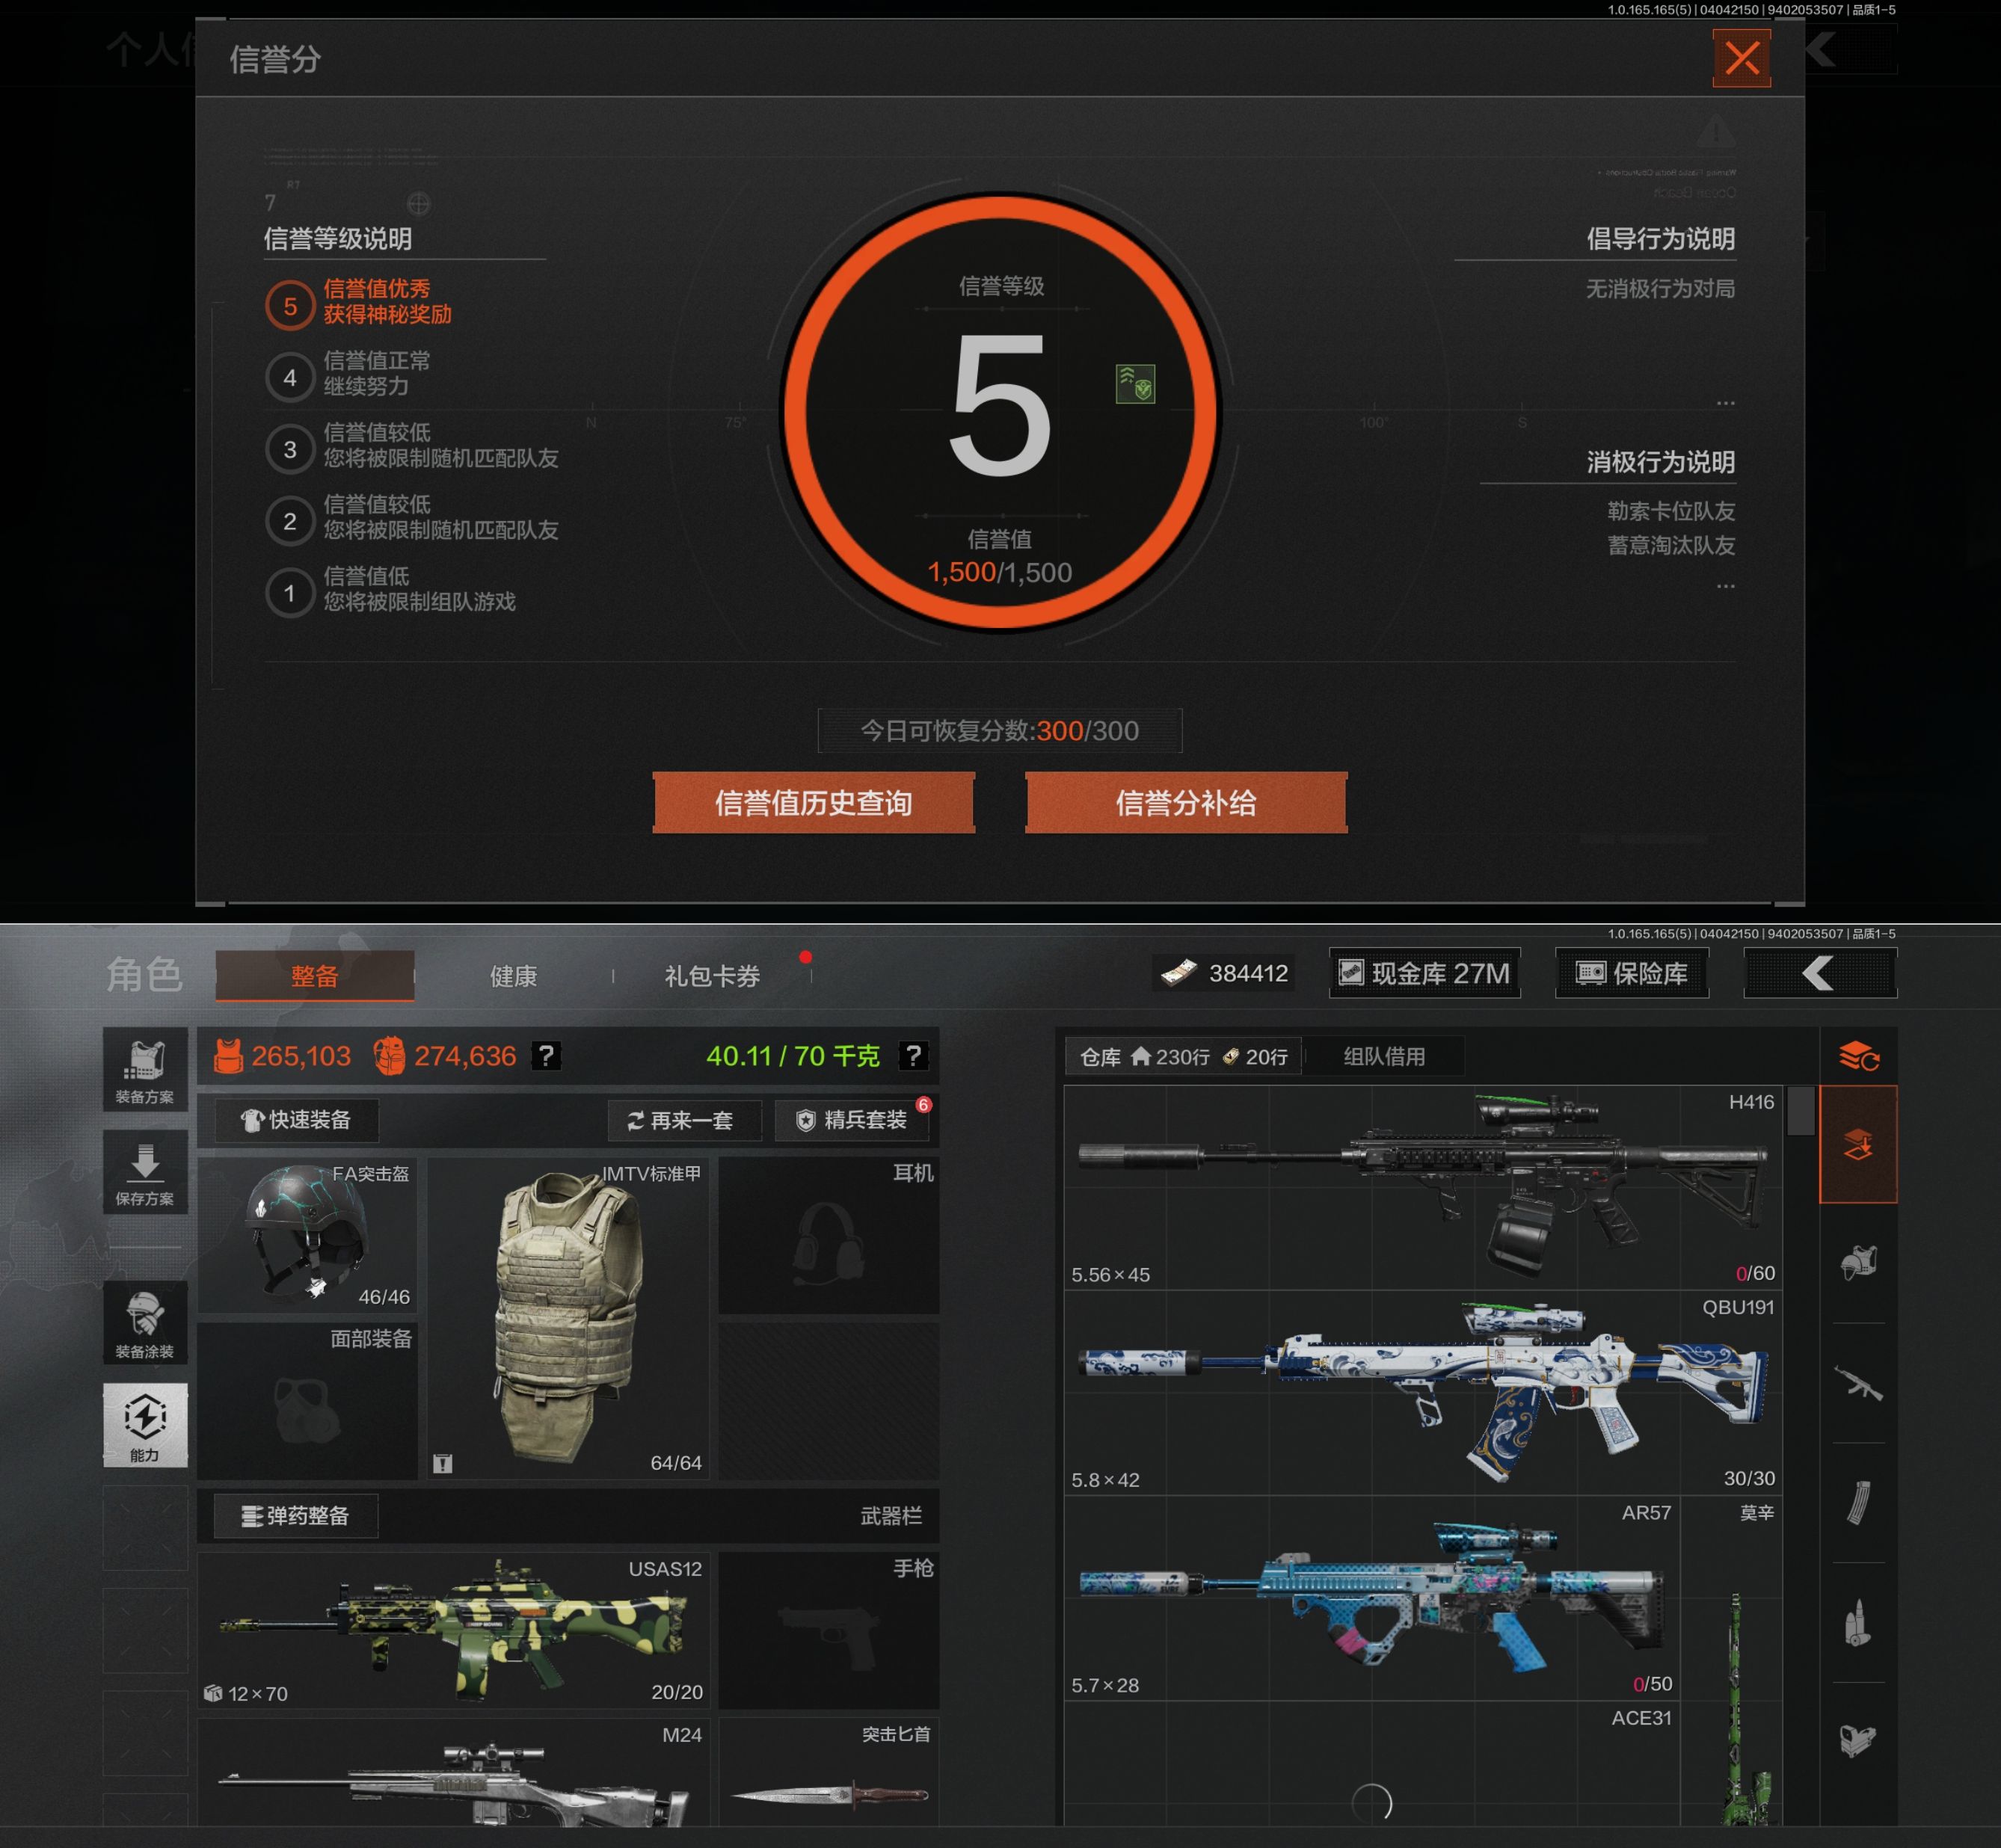Image resolution: width=2001 pixels, height=1848 pixels.
Task: Switch to the 健康 tab
Action: (x=513, y=976)
